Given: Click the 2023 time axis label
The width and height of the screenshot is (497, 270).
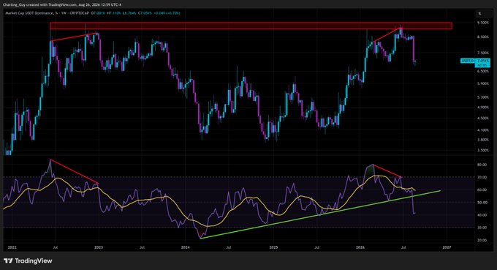Looking at the screenshot, I should pyautogui.click(x=99, y=247).
